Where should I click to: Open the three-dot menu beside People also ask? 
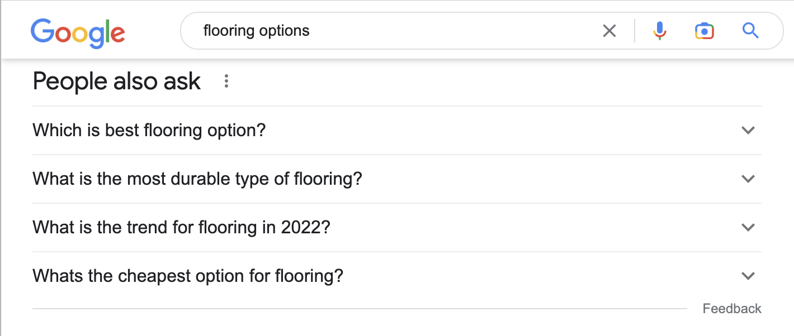226,81
